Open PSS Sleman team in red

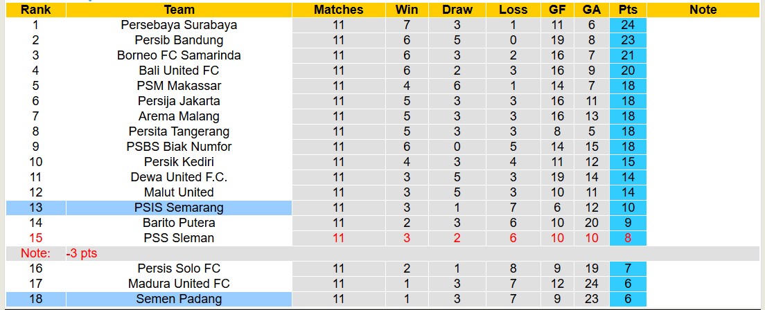pyautogui.click(x=179, y=238)
